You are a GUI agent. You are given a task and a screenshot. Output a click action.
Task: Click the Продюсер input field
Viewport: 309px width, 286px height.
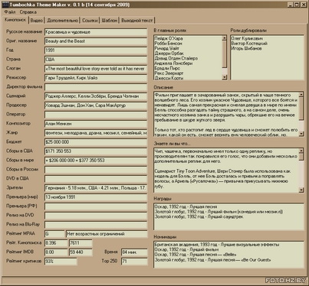pyautogui.click(x=96, y=106)
